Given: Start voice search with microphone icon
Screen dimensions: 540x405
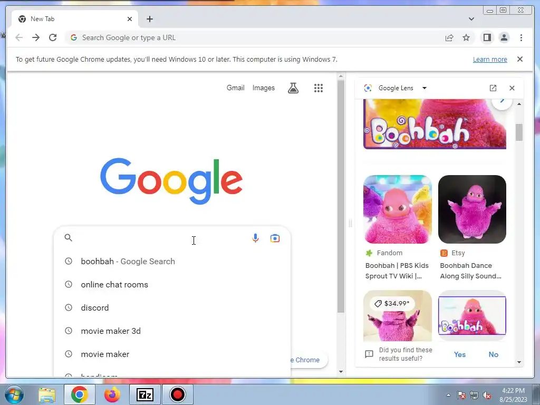Looking at the screenshot, I should tap(255, 238).
